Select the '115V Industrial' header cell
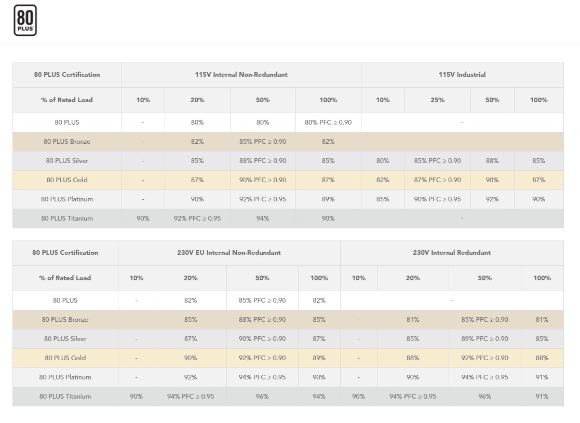The width and height of the screenshot is (580, 423). pos(462,75)
